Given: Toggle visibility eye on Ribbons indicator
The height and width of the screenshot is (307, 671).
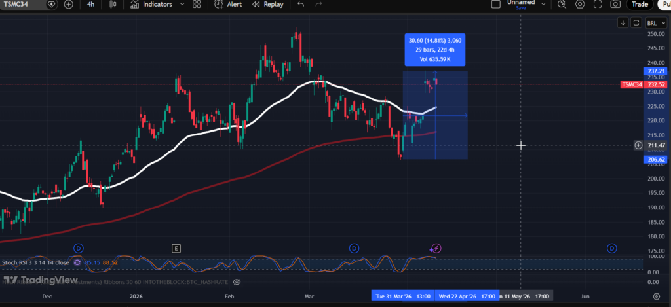Looking at the screenshot, I should click(x=237, y=281).
